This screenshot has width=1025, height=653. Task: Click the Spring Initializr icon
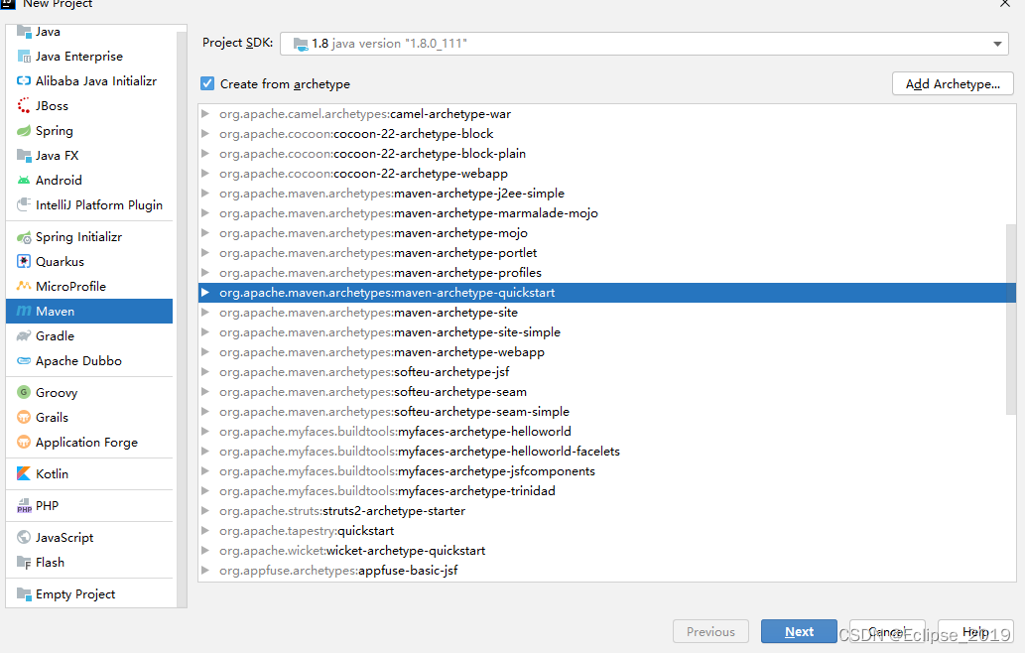tap(24, 236)
